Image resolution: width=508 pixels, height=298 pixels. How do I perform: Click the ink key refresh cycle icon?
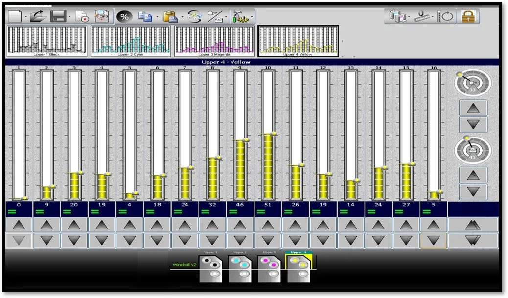coord(445,16)
